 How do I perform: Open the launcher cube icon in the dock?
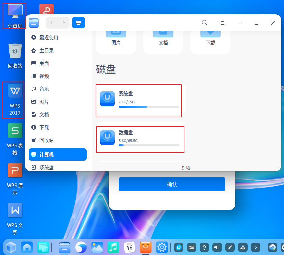tap(11, 247)
